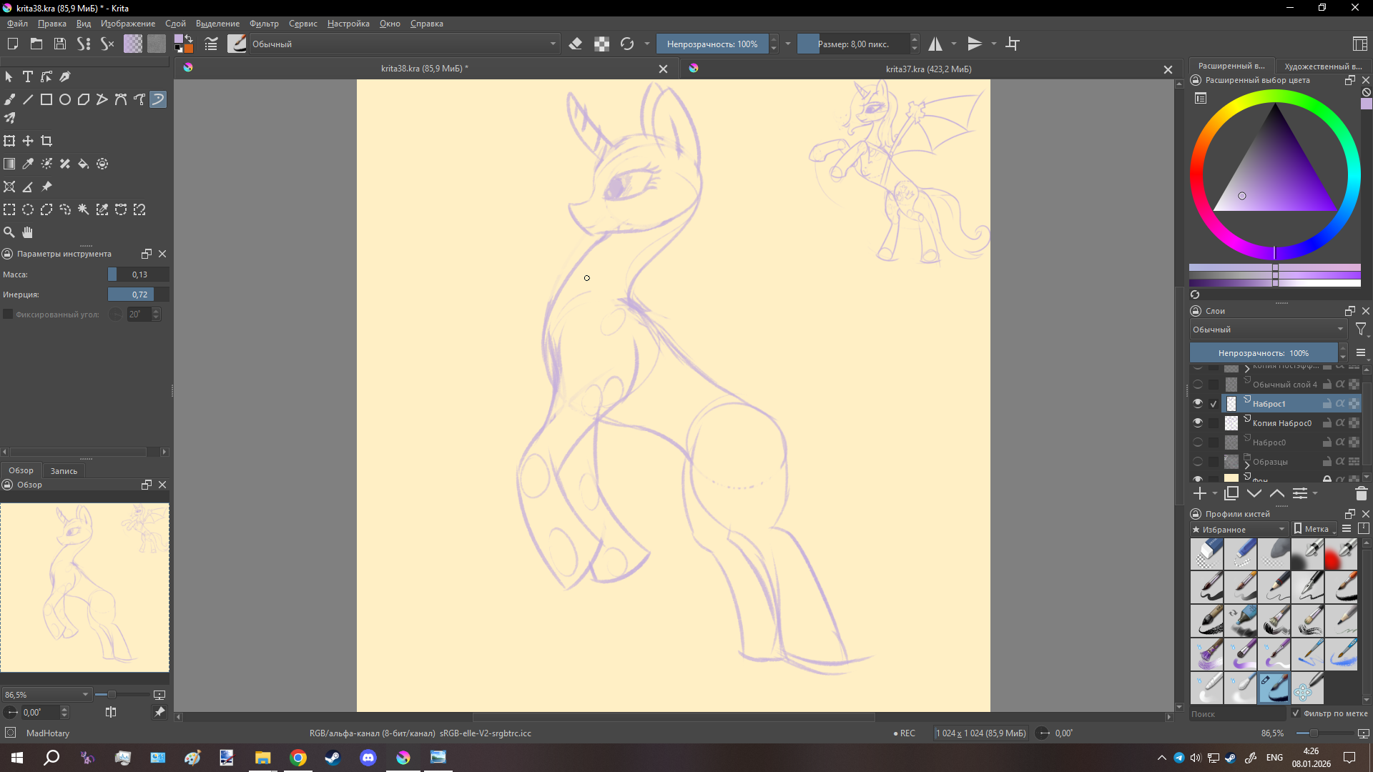1373x772 pixels.
Task: Toggle eraser mode in toolbar
Action: click(x=576, y=44)
